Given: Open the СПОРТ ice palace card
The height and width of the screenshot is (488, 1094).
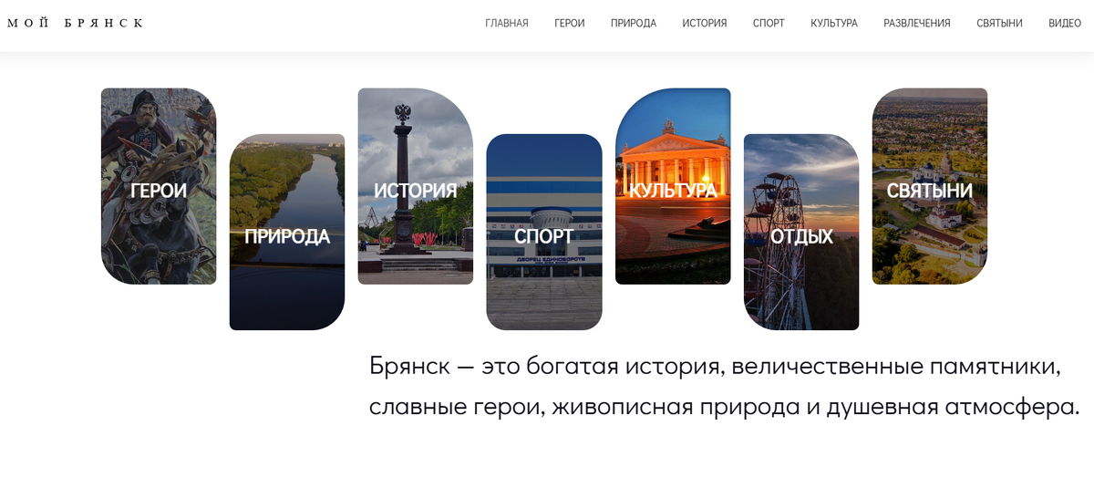Looking at the screenshot, I should pyautogui.click(x=544, y=232).
